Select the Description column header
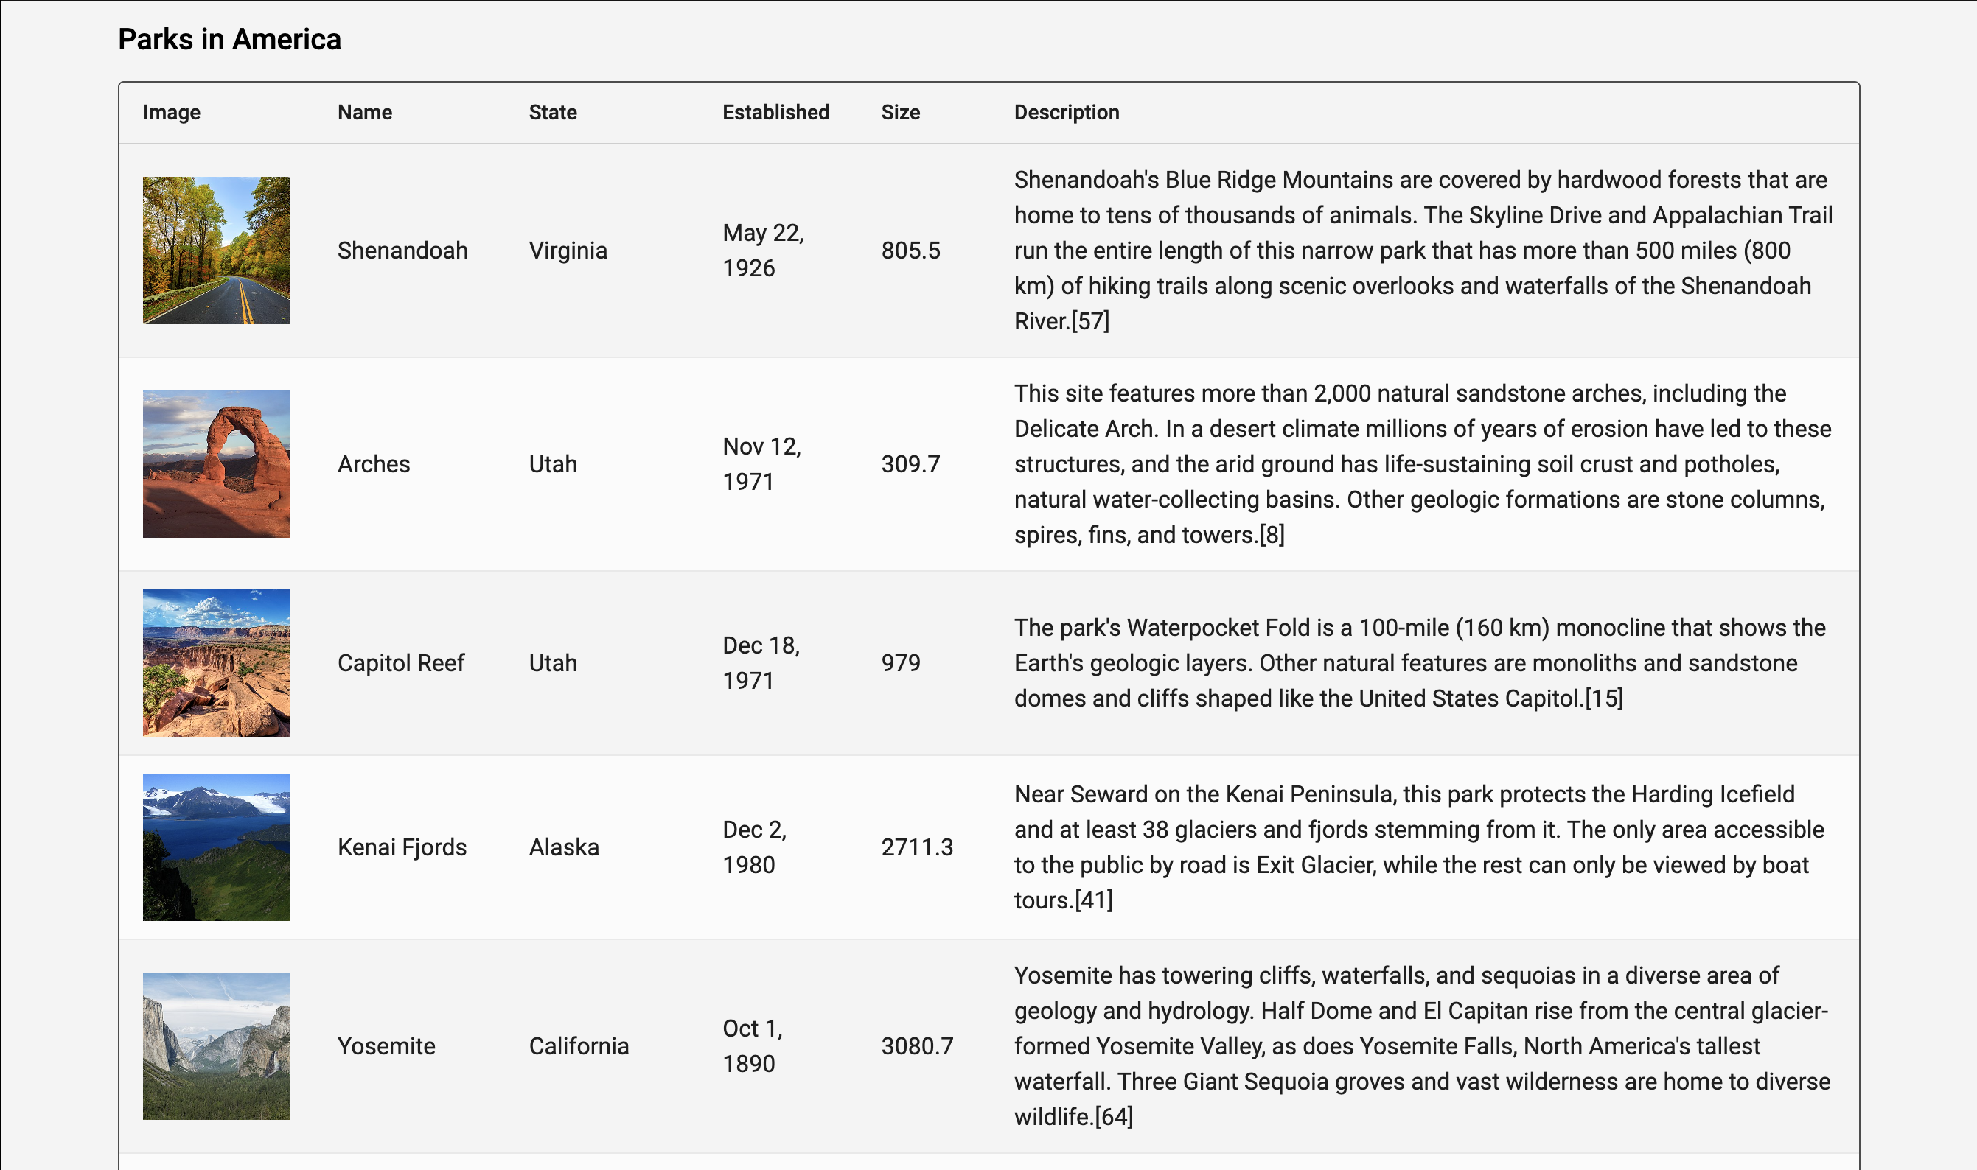This screenshot has height=1170, width=1977. (x=1066, y=112)
